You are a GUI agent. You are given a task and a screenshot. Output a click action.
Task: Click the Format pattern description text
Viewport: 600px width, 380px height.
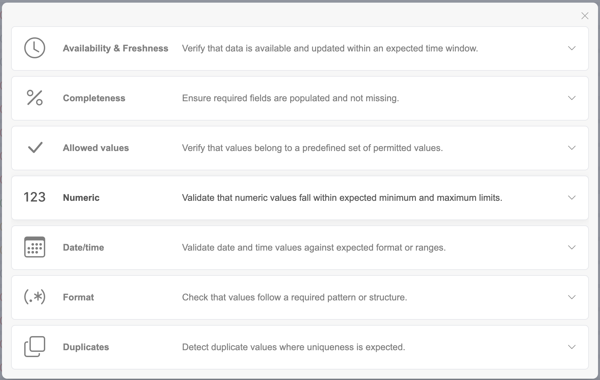(x=294, y=297)
